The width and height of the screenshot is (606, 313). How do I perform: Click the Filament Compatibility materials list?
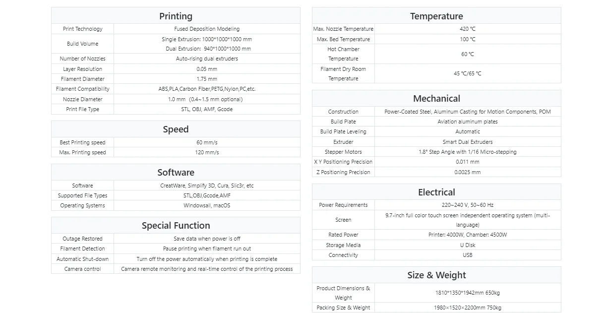coord(207,89)
